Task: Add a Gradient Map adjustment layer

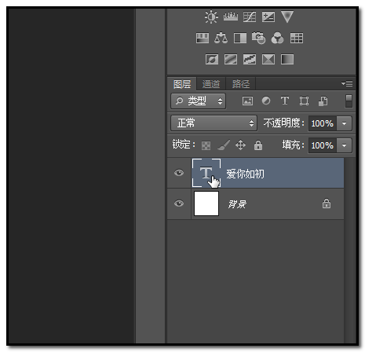Action: (287, 59)
